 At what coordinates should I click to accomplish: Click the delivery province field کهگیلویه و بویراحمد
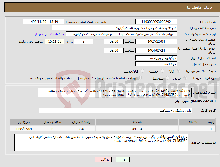pos(156,58)
